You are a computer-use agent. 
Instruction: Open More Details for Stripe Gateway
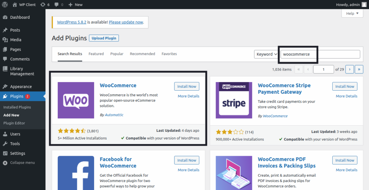click(x=346, y=96)
